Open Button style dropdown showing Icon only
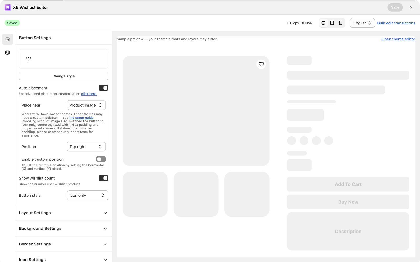The image size is (420, 262). click(87, 195)
